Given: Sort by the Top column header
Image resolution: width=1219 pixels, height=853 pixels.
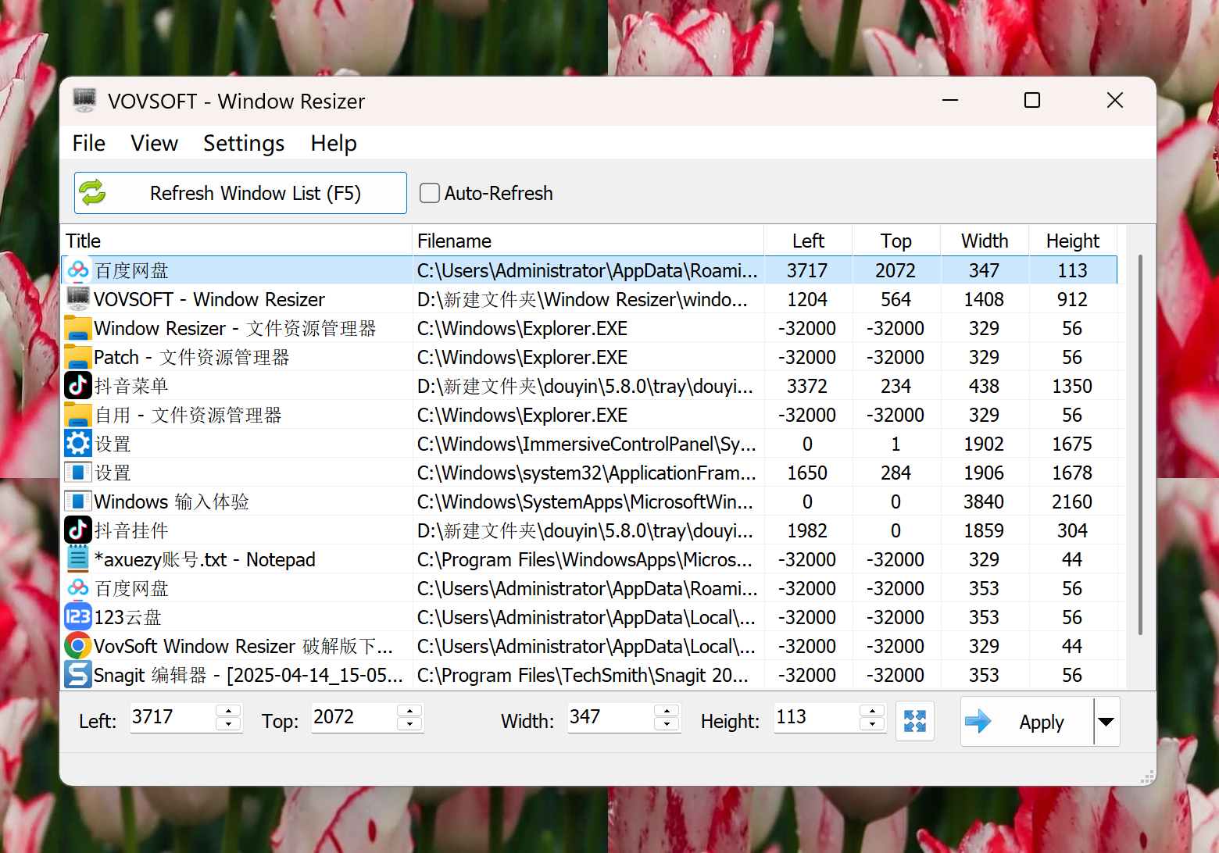Looking at the screenshot, I should pos(896,241).
